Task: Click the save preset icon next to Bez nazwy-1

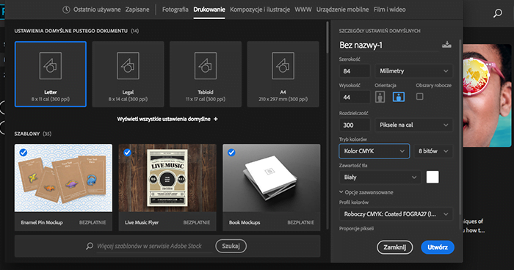Action: tap(446, 44)
